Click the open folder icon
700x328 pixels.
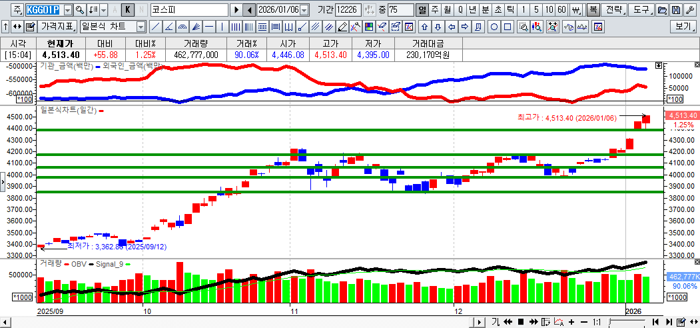pyautogui.click(x=662, y=10)
